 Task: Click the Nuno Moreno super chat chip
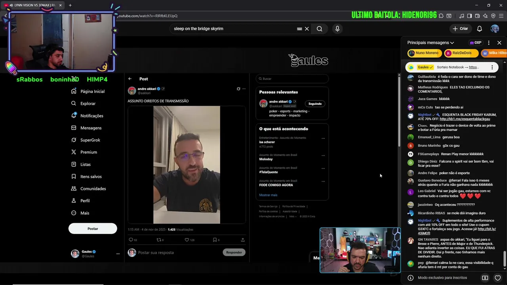[424, 53]
